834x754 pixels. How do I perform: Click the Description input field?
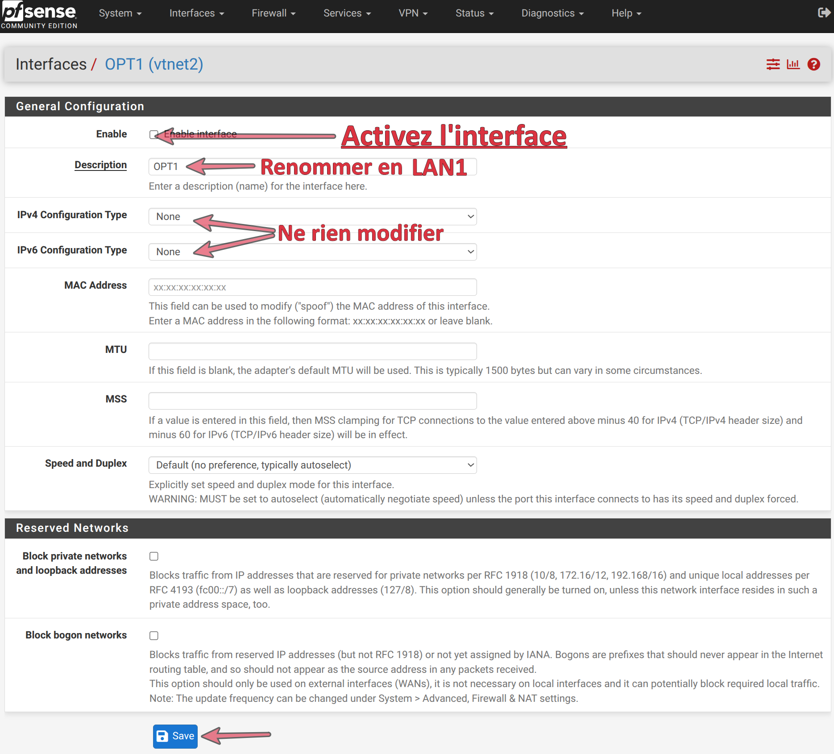(x=312, y=167)
